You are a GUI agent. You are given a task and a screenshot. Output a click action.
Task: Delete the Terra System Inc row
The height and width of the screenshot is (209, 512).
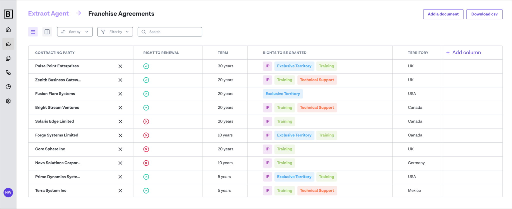pyautogui.click(x=120, y=191)
